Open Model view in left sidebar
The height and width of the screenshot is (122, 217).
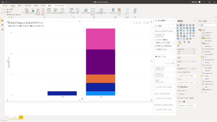pyautogui.click(x=2, y=29)
